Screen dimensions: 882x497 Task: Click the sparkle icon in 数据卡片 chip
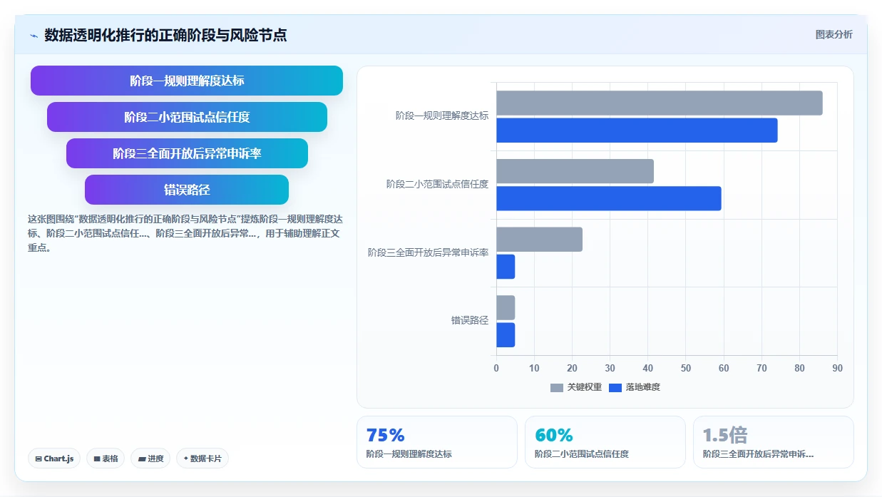[186, 458]
